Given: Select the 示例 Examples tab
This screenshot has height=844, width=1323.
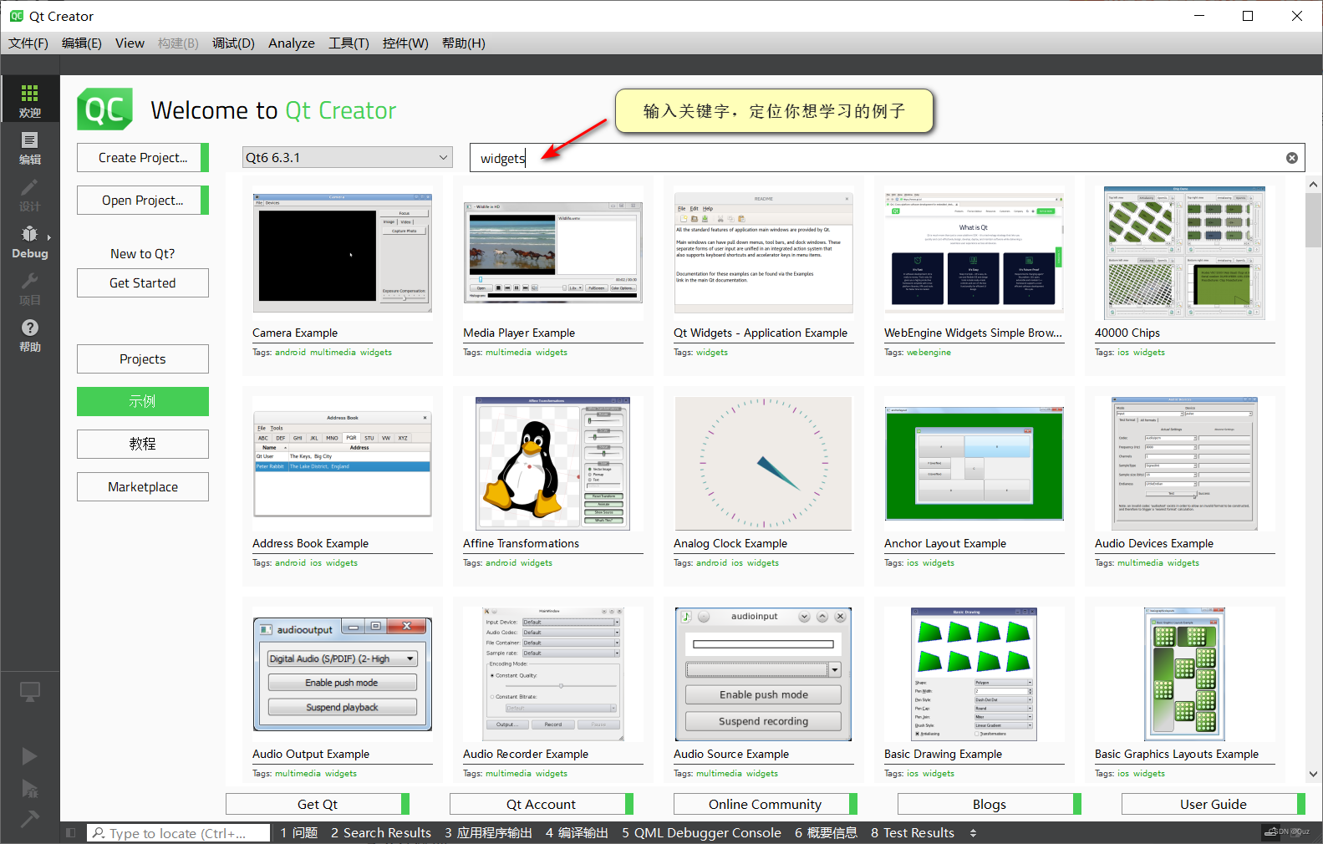Looking at the screenshot, I should click(143, 401).
